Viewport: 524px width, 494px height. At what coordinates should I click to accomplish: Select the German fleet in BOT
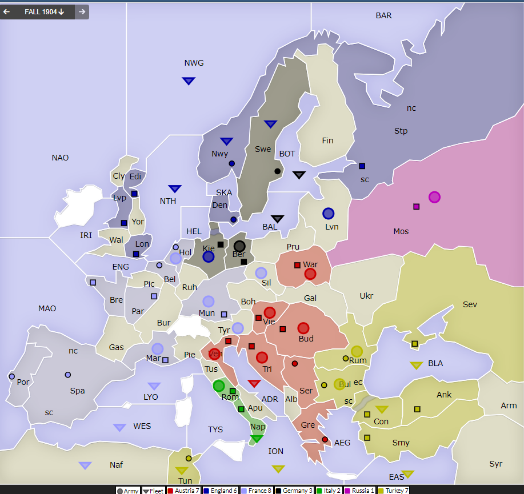299,175
